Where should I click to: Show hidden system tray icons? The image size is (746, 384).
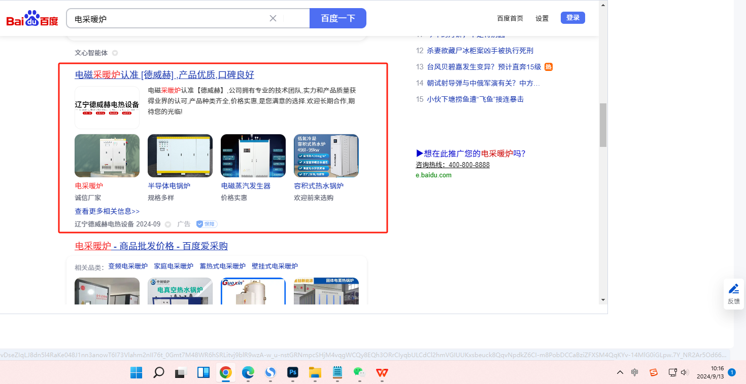[620, 373]
